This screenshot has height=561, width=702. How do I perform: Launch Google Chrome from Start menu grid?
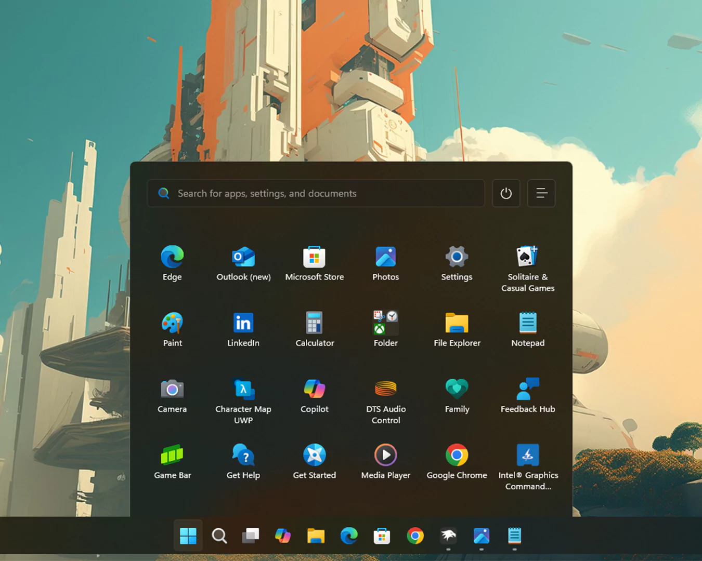[457, 461]
